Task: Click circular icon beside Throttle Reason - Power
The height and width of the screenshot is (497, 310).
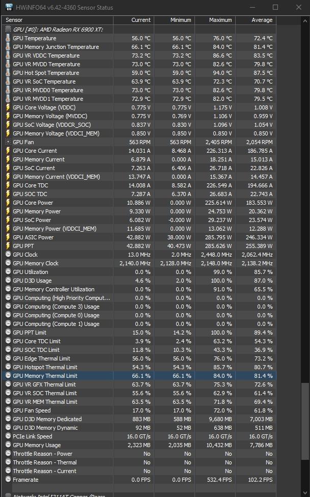Action: pyautogui.click(x=8, y=454)
